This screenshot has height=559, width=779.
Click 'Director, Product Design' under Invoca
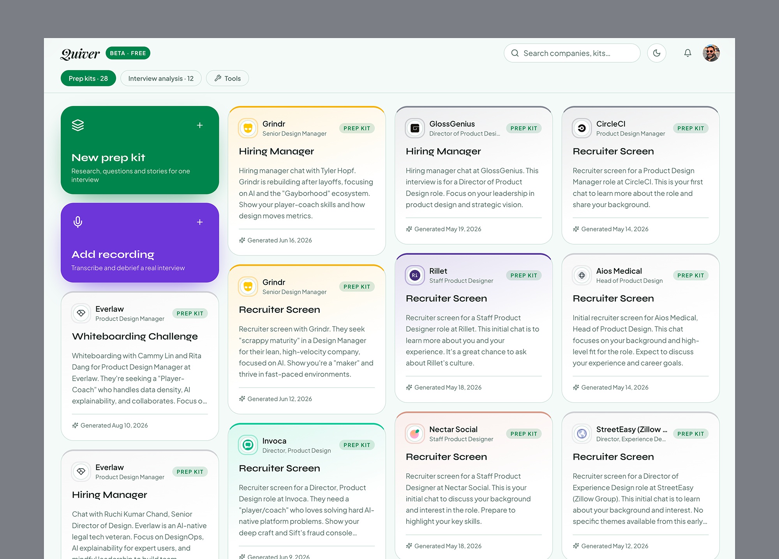tap(297, 451)
